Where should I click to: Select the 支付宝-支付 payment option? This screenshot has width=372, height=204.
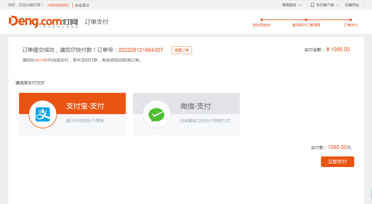[72, 114]
